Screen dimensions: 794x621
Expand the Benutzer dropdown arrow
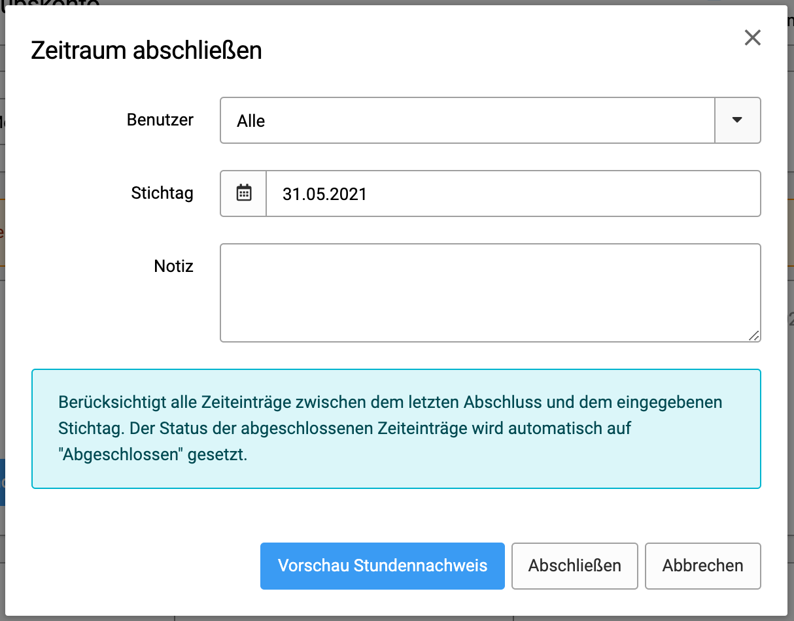click(738, 120)
